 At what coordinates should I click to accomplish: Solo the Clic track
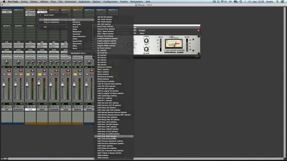pos(4,74)
